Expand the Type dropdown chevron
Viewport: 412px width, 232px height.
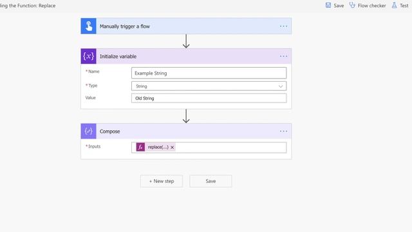tap(281, 86)
